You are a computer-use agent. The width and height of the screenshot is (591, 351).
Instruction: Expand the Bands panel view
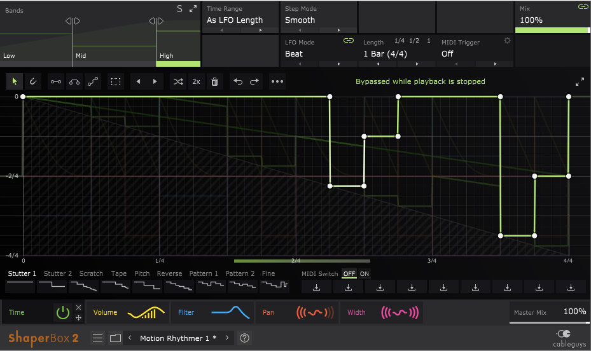tap(193, 9)
